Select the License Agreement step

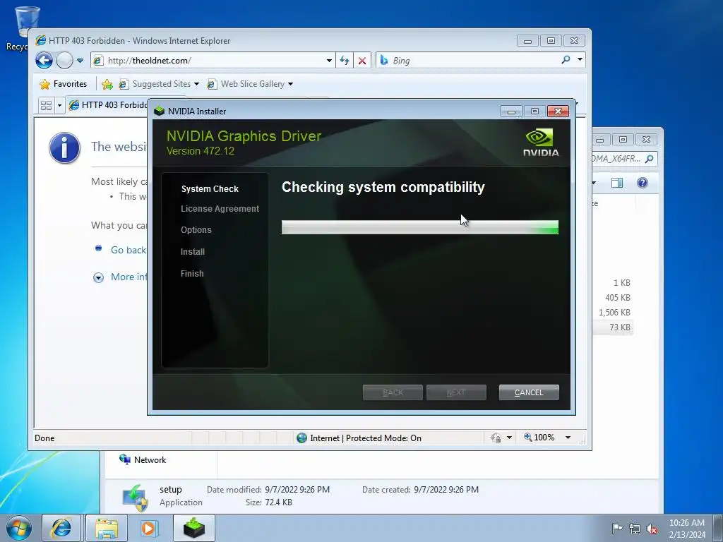[x=220, y=209]
